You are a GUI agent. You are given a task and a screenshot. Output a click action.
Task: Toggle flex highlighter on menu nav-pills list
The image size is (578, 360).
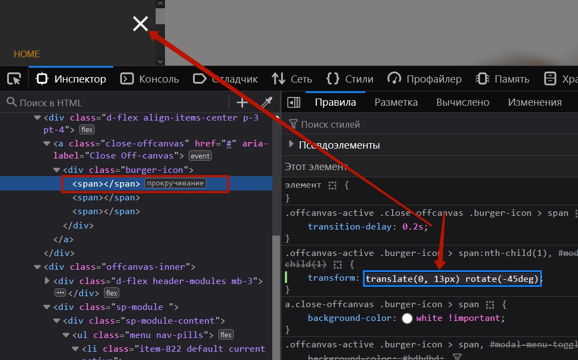(226, 335)
